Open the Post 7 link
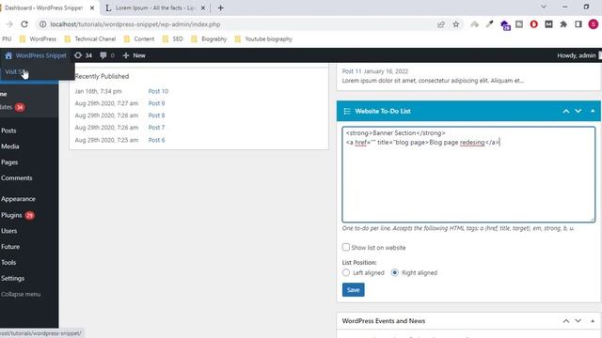The height and width of the screenshot is (338, 602). click(157, 128)
